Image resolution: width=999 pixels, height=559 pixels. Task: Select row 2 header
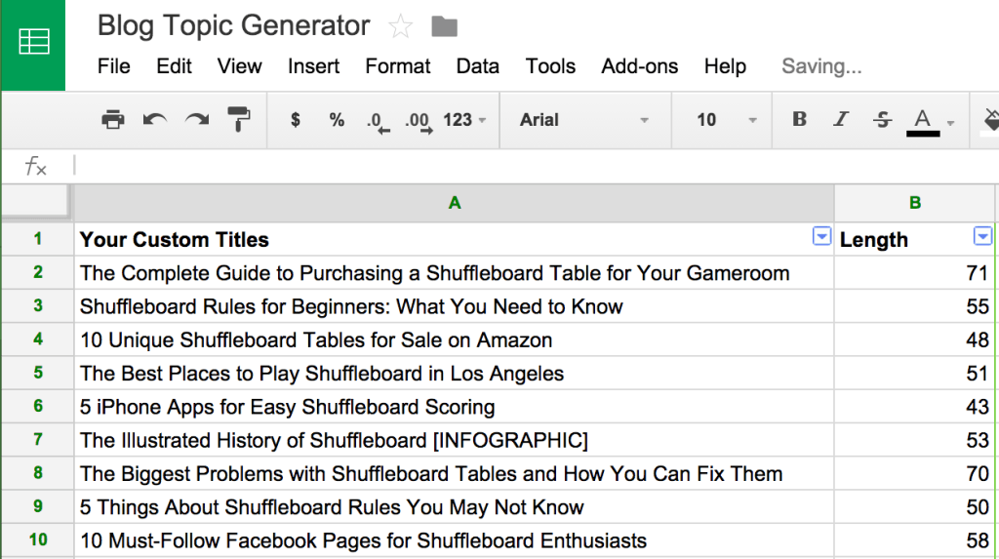pyautogui.click(x=38, y=272)
